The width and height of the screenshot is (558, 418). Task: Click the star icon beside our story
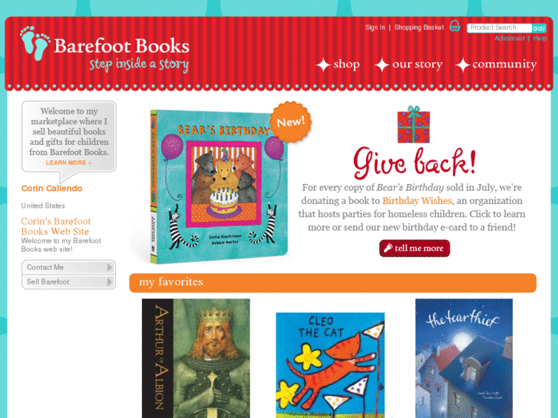tap(381, 64)
